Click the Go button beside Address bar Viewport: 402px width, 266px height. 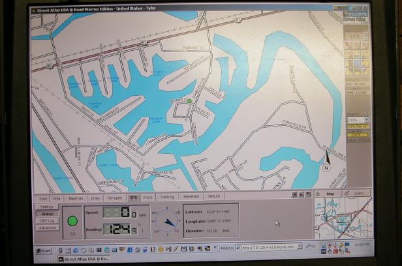311,246
